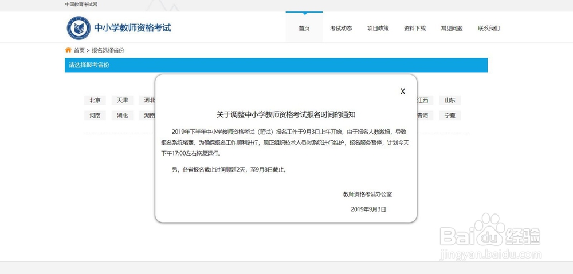The width and height of the screenshot is (573, 274).
Task: Open the 考试动态 menu item
Action: pyautogui.click(x=341, y=28)
